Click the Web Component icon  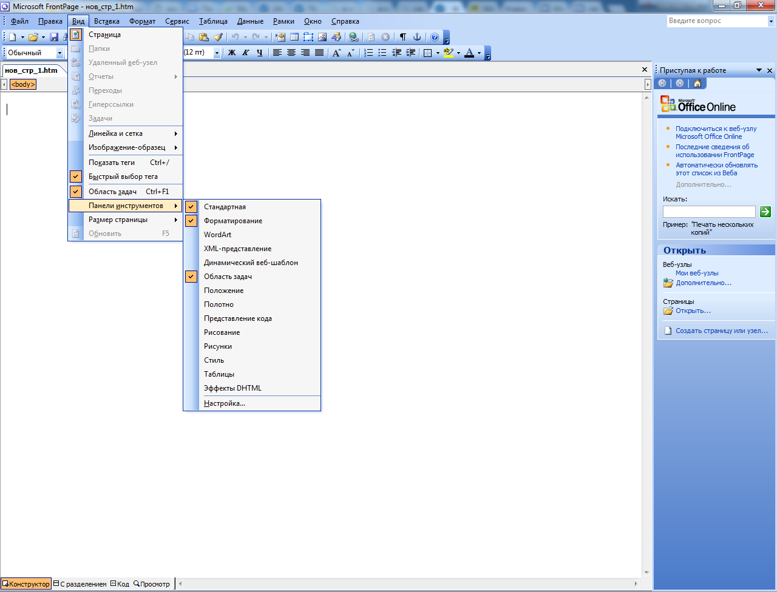280,37
